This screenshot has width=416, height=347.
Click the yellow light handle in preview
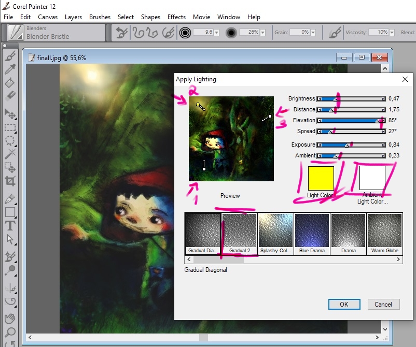pos(198,105)
